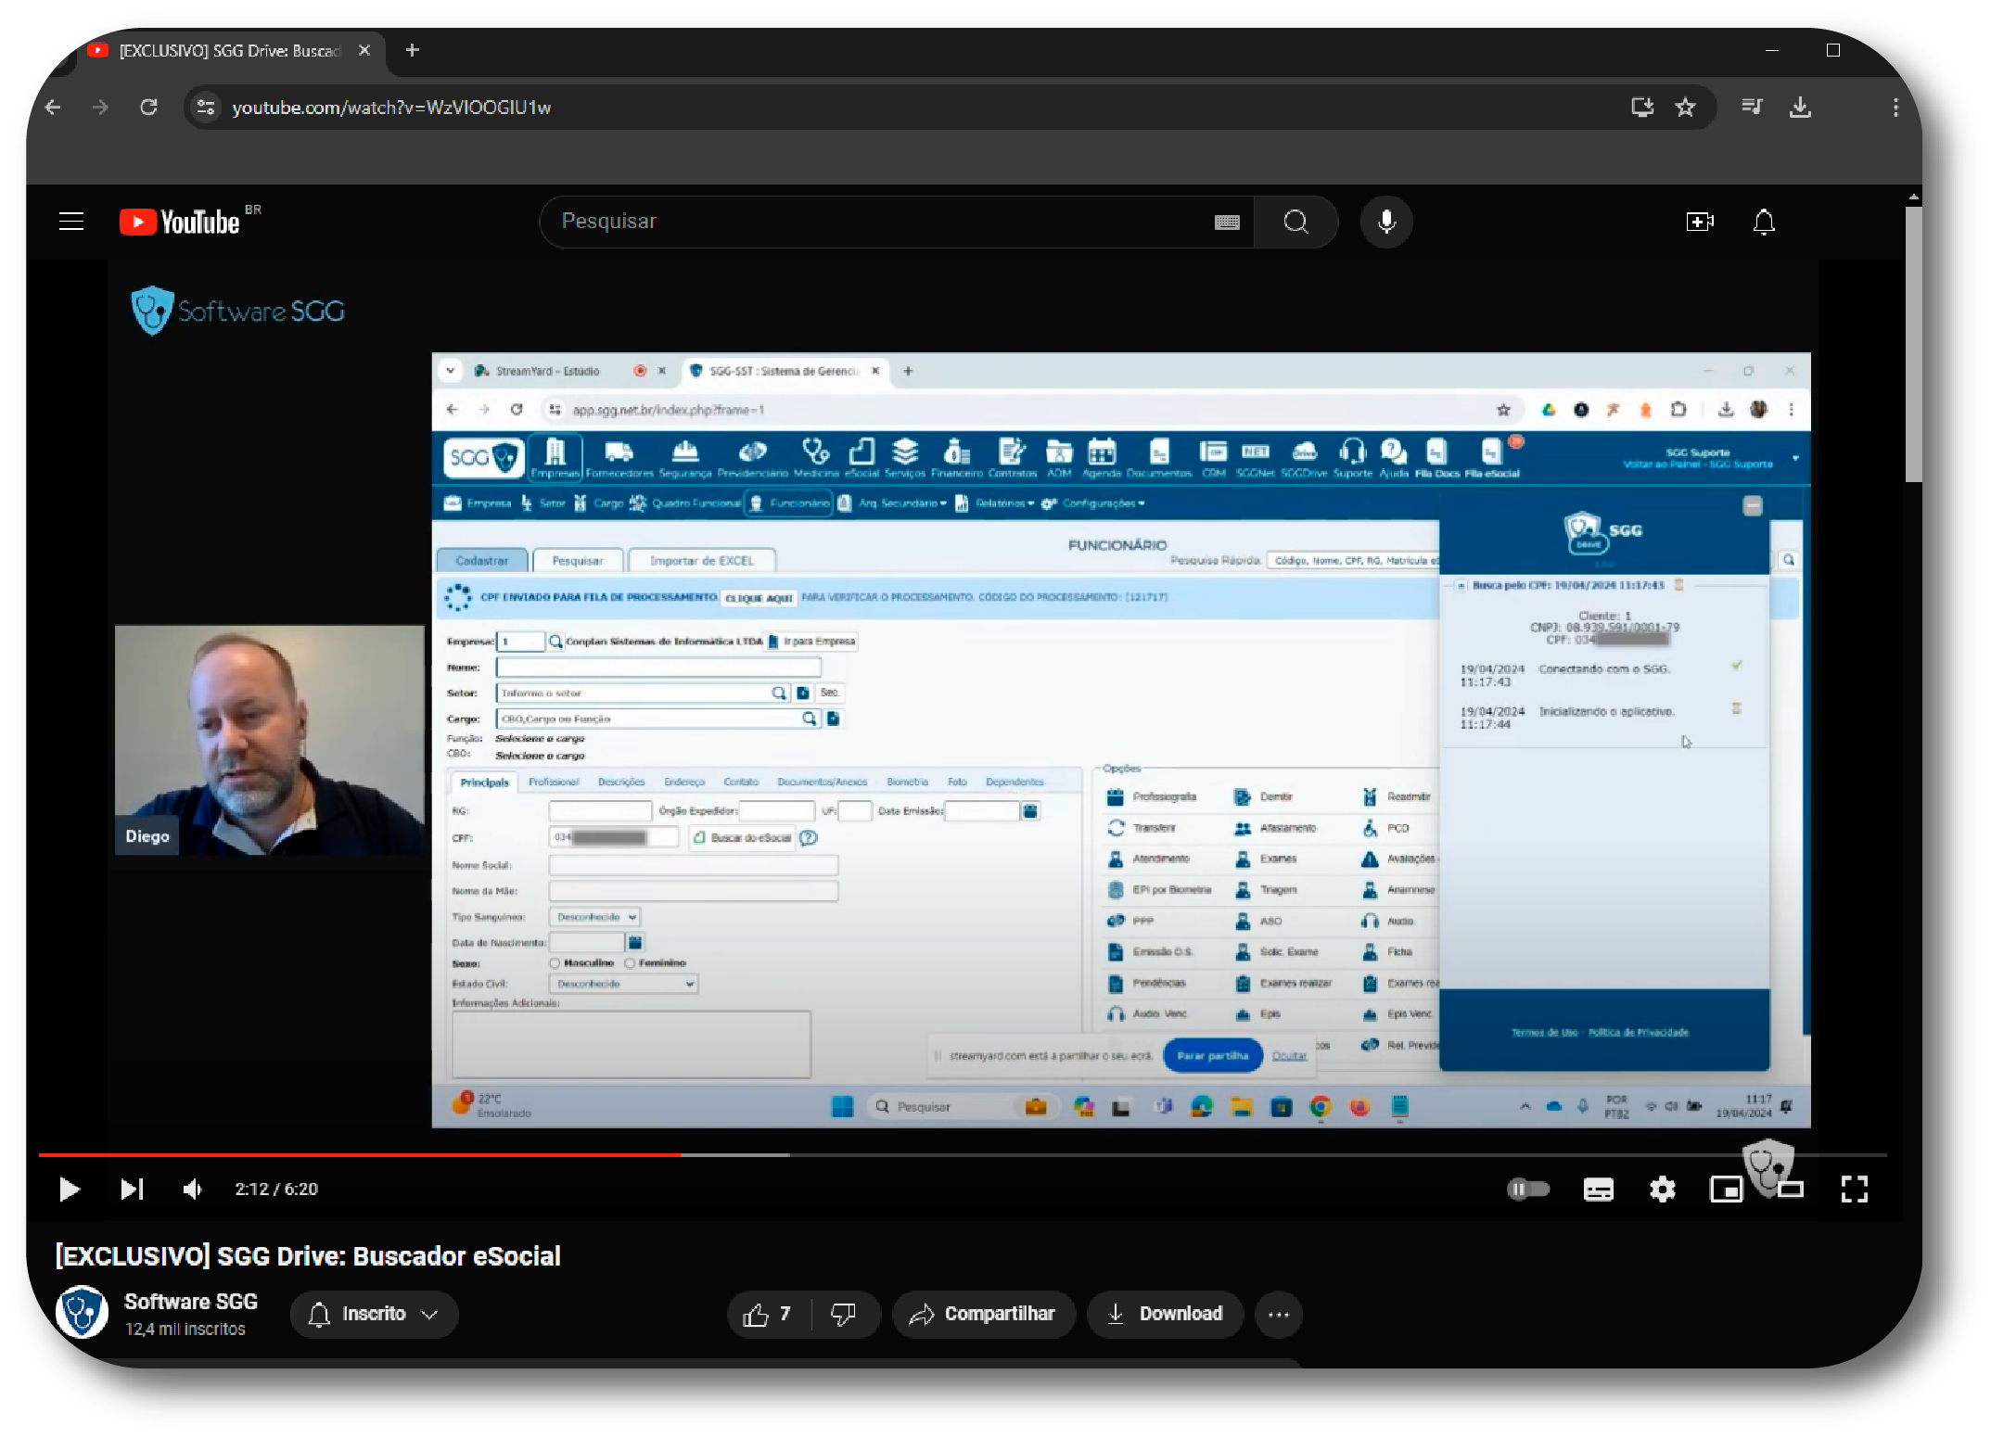Open the Dependentes sub-tab
Screen dimensions: 1991x1438
(1015, 783)
